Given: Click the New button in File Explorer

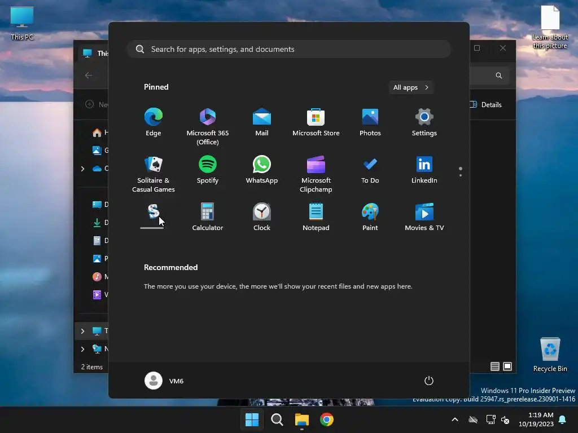Looking at the screenshot, I should tap(97, 104).
